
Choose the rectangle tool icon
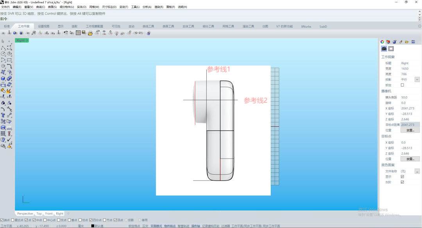point(9,60)
